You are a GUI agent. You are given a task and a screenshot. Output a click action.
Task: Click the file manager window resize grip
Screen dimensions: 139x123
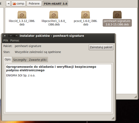coord(135,97)
